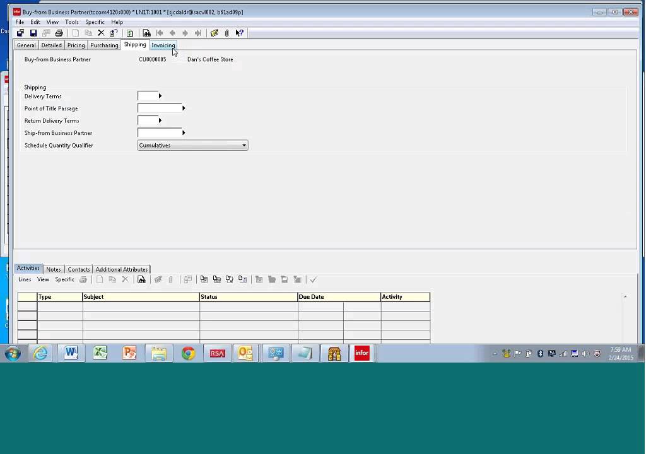The width and height of the screenshot is (646, 454).
Task: Click the Delivery Terms input field
Action: [148, 96]
